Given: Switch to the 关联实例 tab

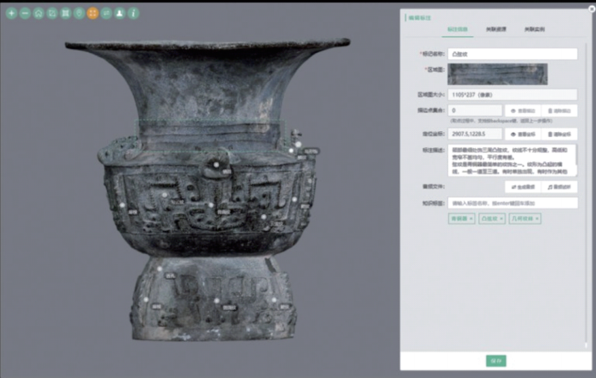Looking at the screenshot, I should (534, 29).
